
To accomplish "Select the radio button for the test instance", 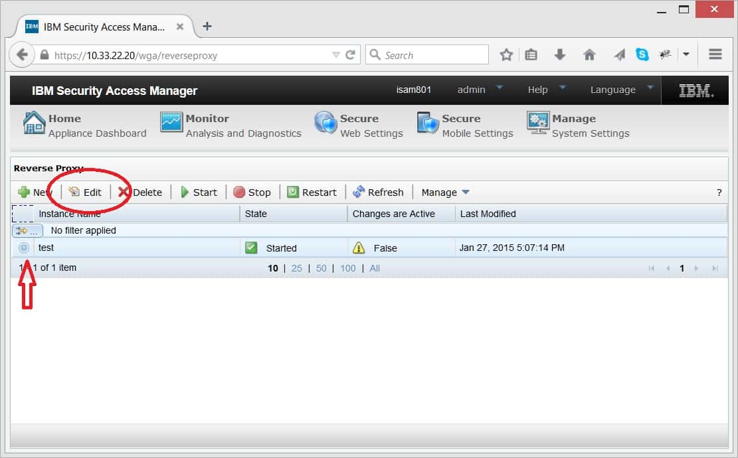I will pos(23,247).
